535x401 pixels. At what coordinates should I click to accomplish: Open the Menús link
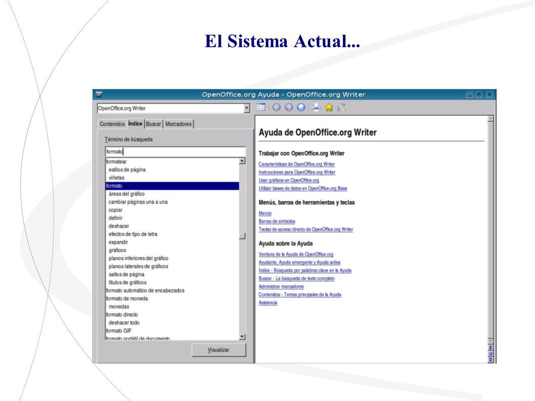coord(265,213)
